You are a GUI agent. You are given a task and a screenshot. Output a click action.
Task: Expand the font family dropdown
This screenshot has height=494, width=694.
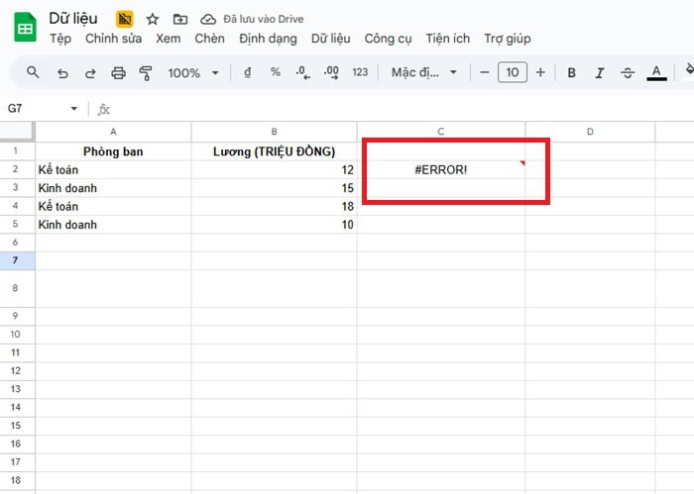tap(424, 72)
